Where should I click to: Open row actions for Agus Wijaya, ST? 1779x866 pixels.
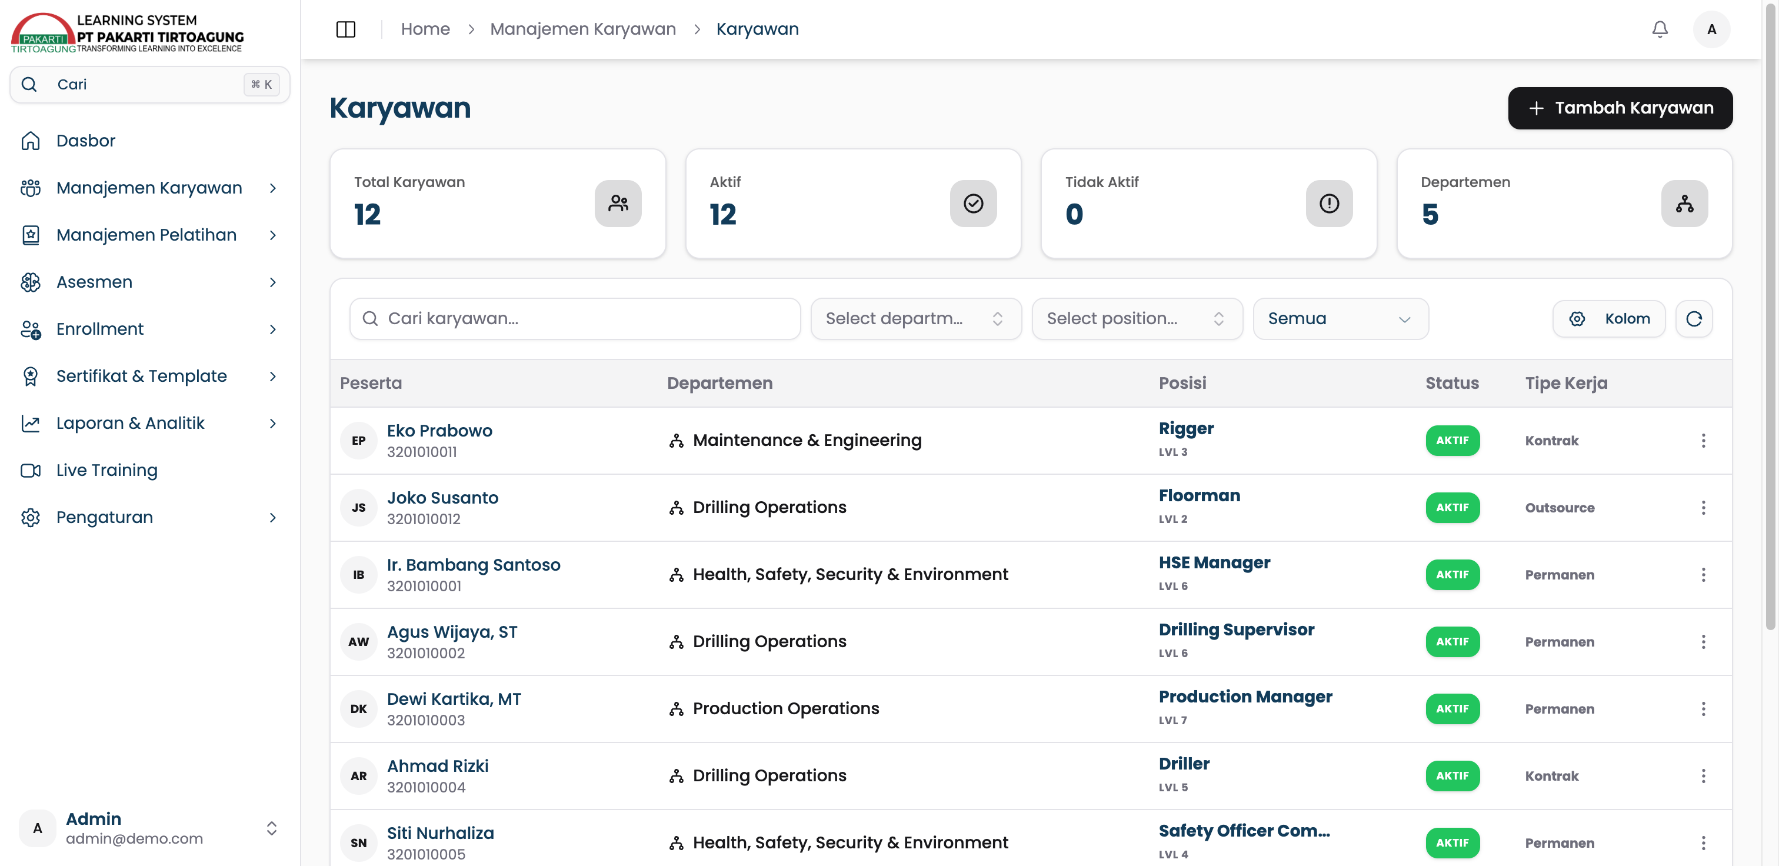[x=1703, y=642]
